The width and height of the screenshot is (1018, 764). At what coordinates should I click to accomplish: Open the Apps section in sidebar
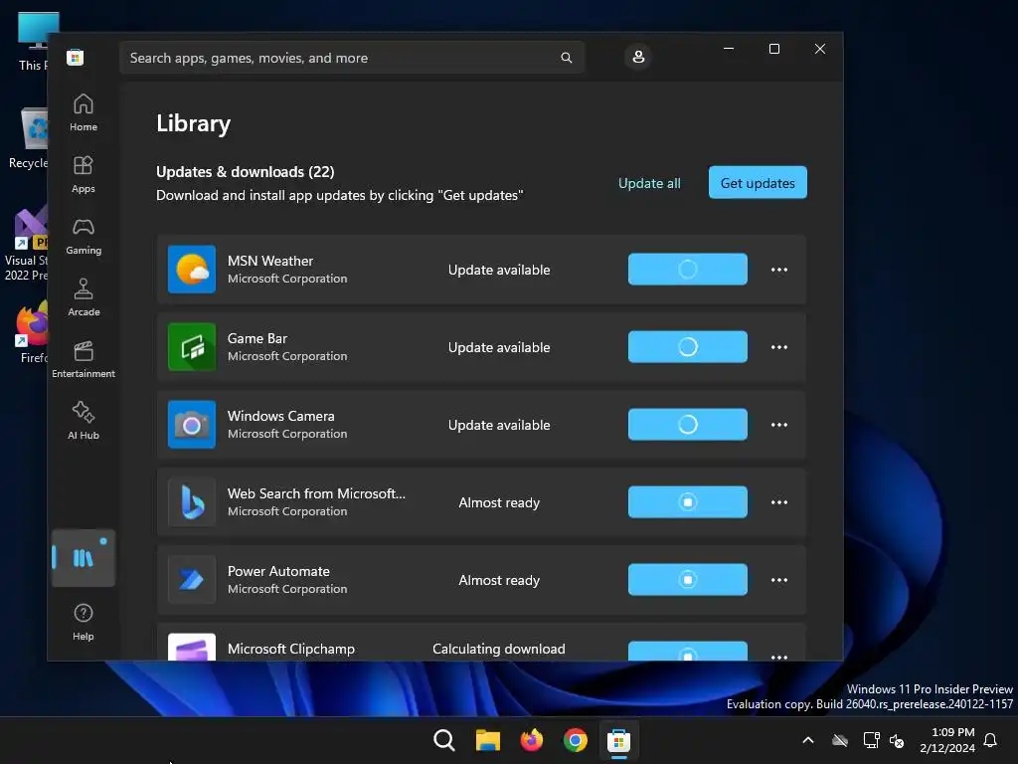click(84, 175)
